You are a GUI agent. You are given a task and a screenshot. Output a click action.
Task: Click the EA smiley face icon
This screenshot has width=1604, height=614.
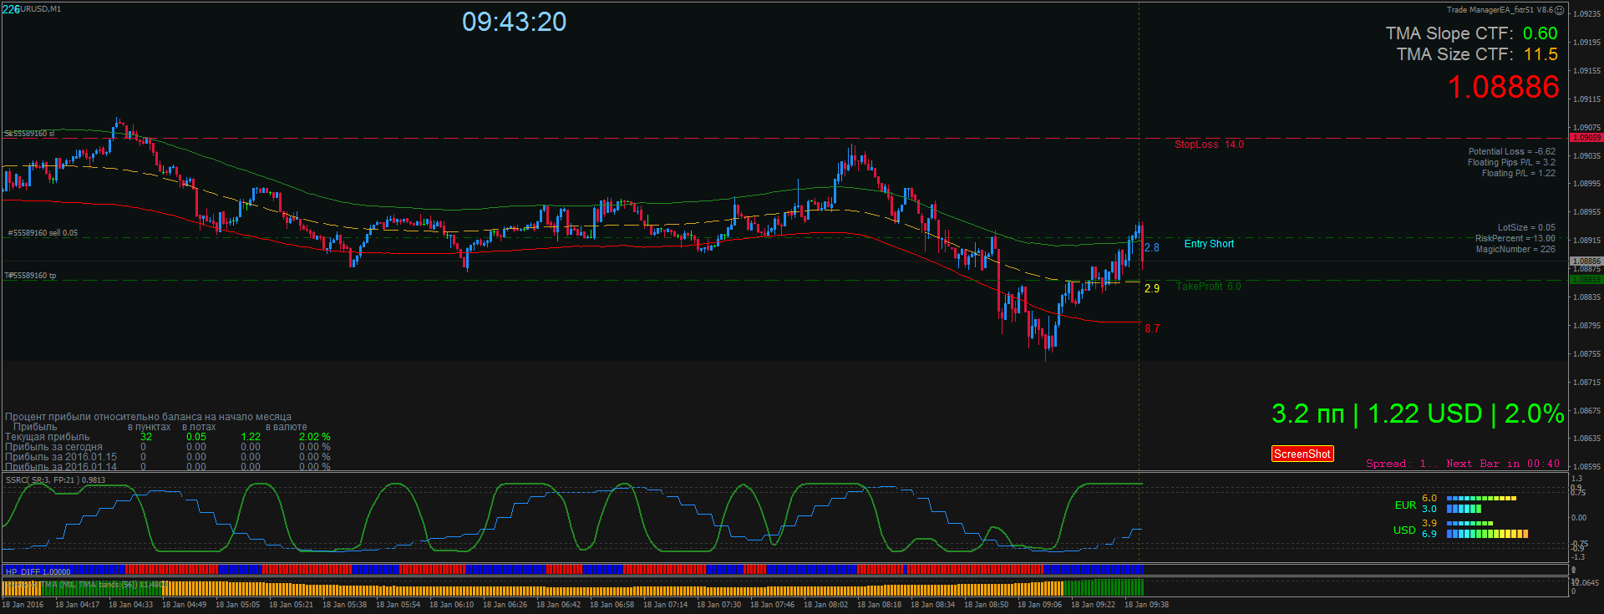[1559, 10]
